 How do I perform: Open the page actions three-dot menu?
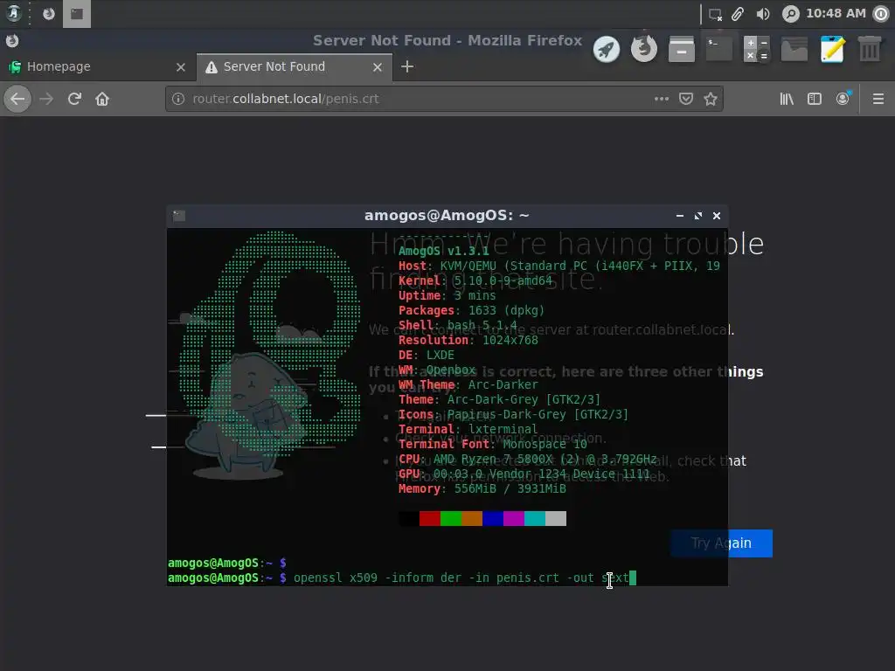click(x=662, y=99)
